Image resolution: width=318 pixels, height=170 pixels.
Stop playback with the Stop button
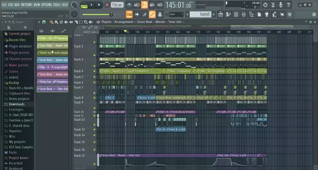click(x=99, y=5)
